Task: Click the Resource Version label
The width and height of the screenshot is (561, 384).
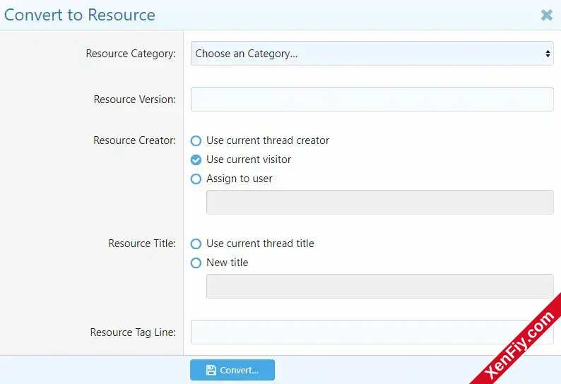Action: (135, 99)
